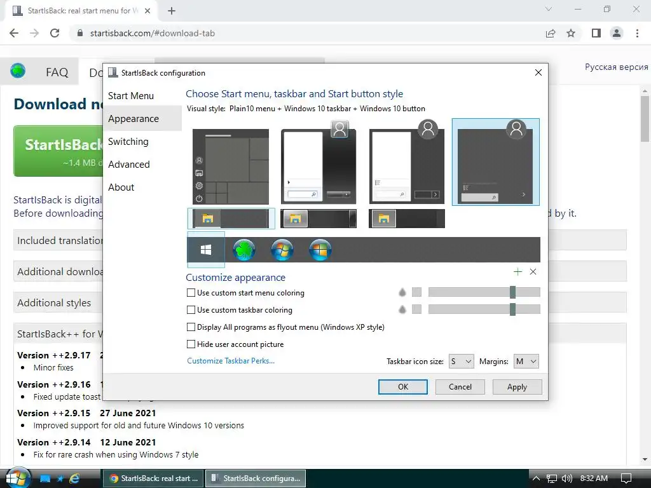Cancel the configuration dialog
This screenshot has width=651, height=488.
point(460,387)
